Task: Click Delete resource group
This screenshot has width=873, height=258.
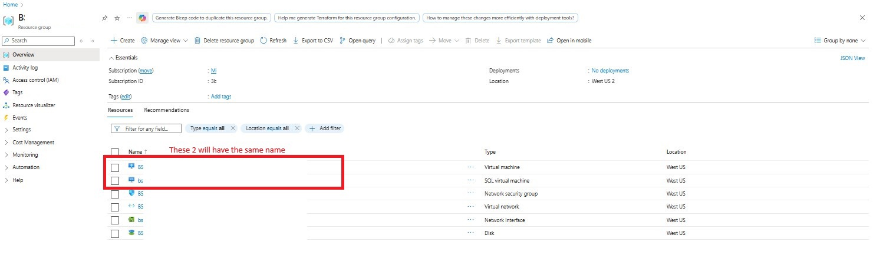Action: point(223,41)
